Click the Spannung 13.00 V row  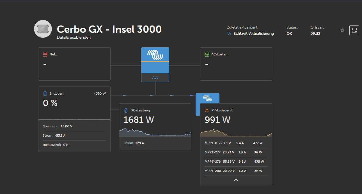(74, 126)
